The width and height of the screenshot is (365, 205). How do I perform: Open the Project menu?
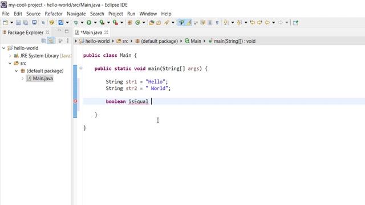[115, 14]
